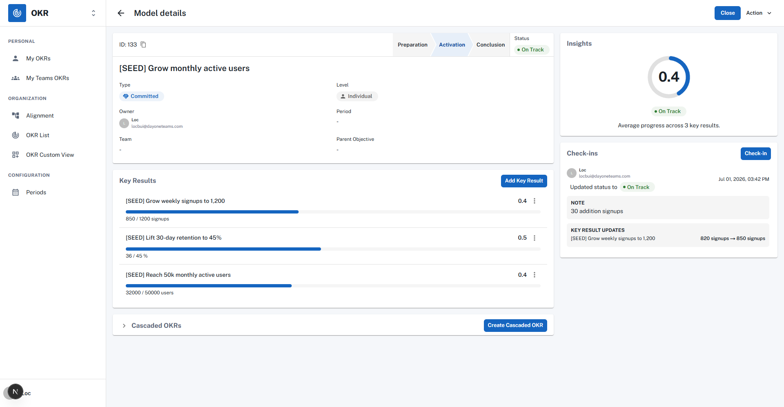Click owner email locbui@dayoneteams.com in details

(x=157, y=127)
